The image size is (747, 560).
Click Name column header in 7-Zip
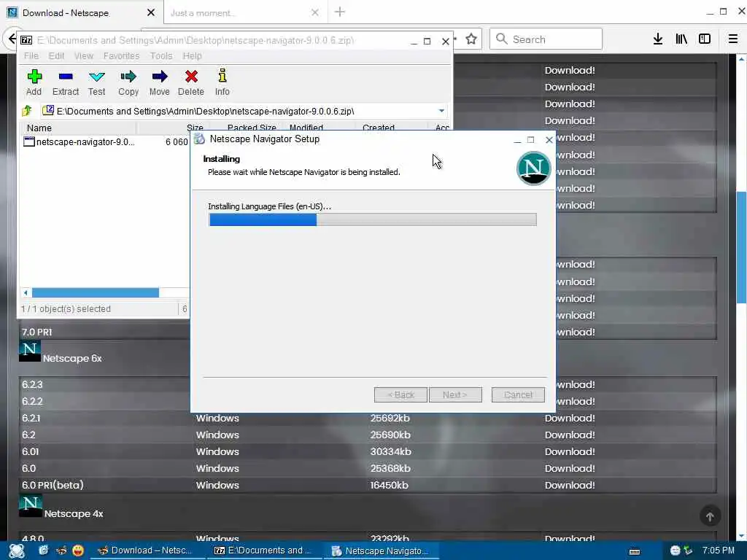tap(39, 128)
